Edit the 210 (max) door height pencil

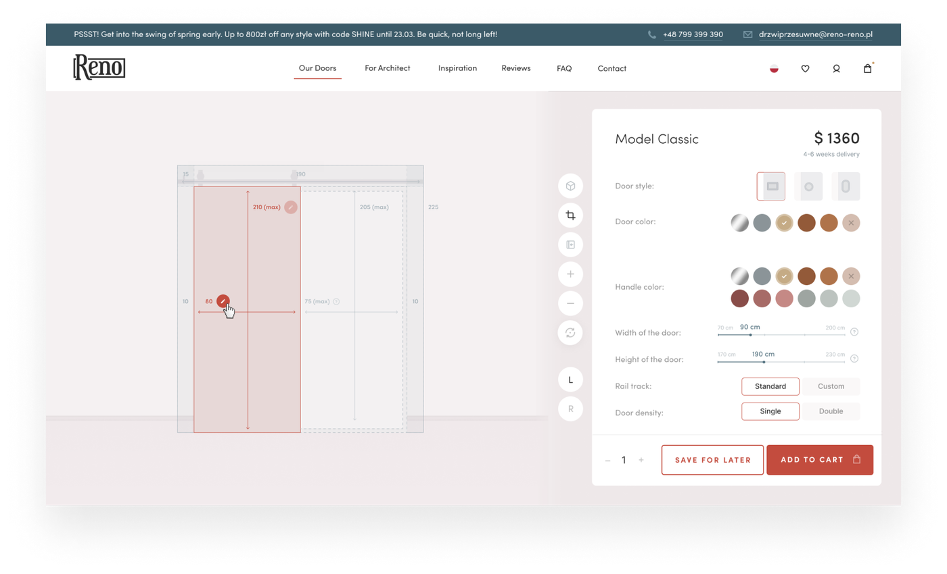pos(290,207)
